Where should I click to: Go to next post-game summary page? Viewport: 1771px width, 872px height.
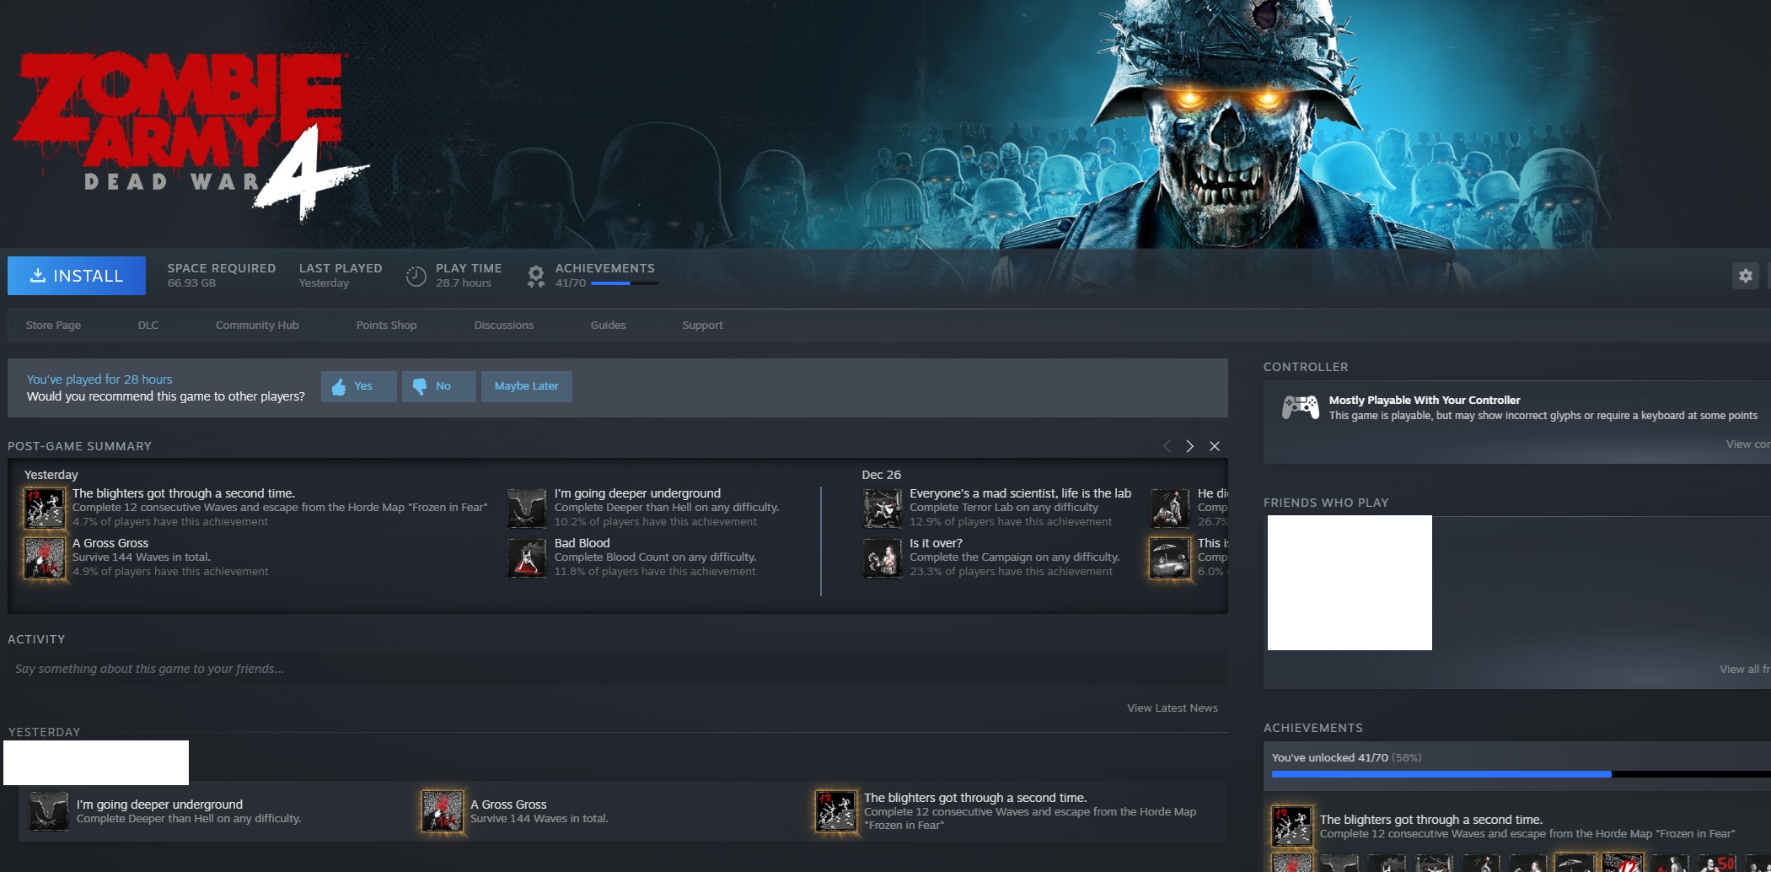coord(1189,446)
